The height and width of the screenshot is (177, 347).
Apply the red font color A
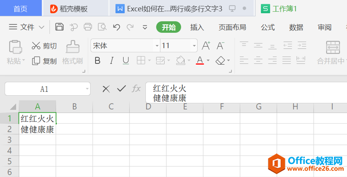[200, 60]
